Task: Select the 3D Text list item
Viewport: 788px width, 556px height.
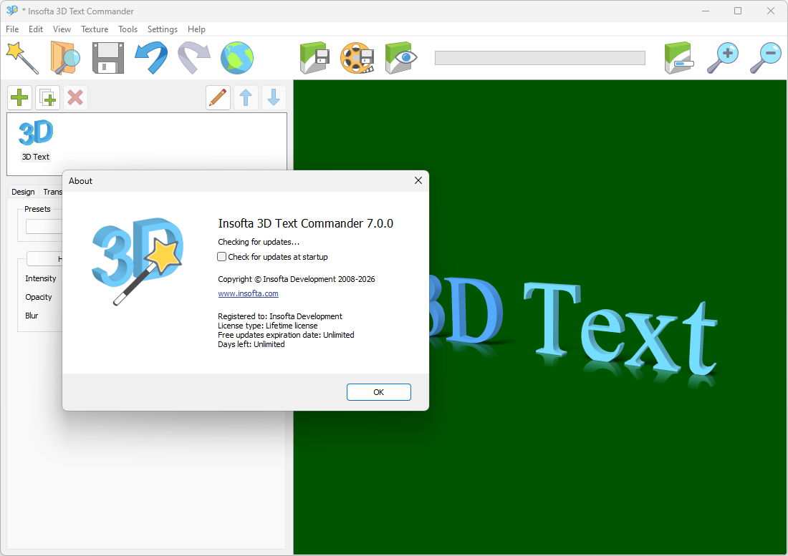Action: tap(36, 140)
